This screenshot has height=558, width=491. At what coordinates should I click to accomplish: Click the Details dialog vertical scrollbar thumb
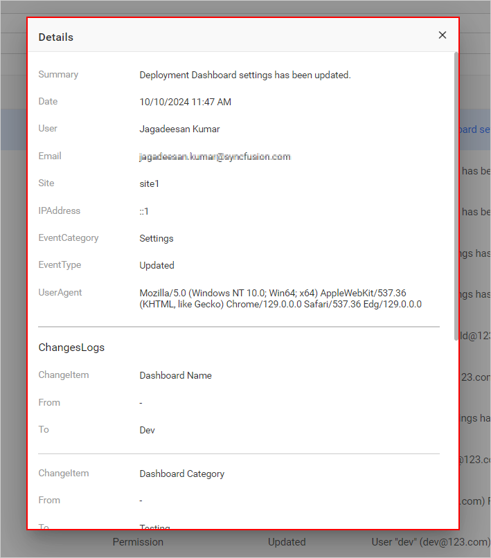click(456, 196)
